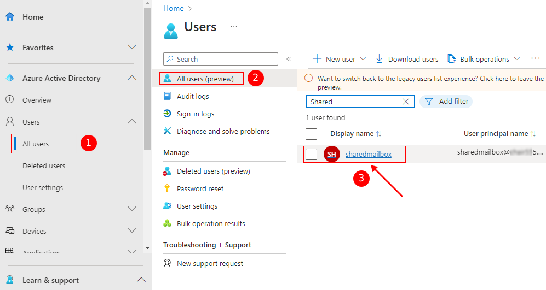Toggle the select-all header checkbox
The width and height of the screenshot is (546, 290).
point(311,134)
